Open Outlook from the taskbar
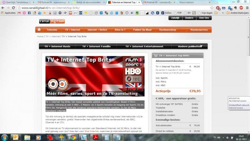250x141 pixels. pos(16,137)
